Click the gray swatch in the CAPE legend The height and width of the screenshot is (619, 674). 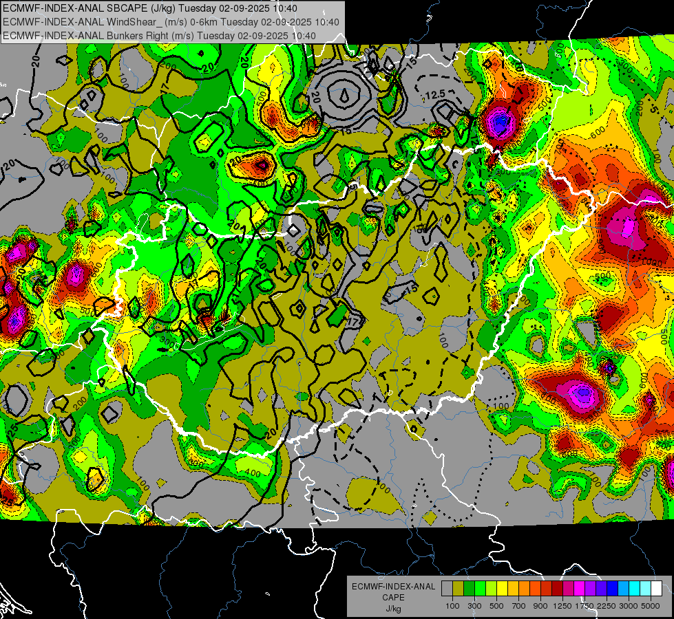point(447,589)
